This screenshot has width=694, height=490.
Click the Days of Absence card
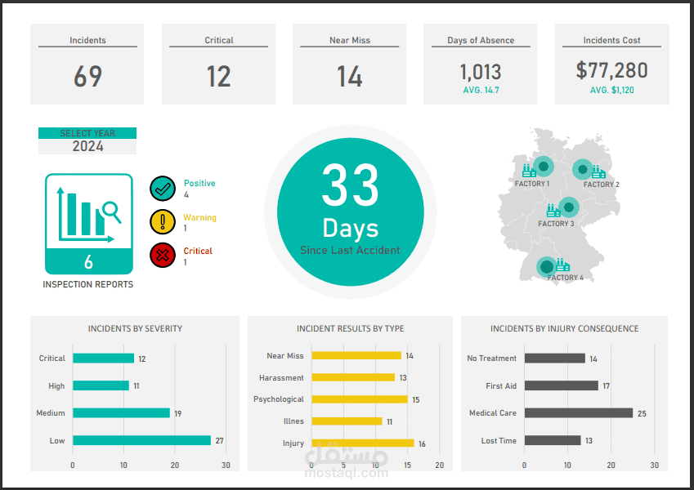click(x=480, y=65)
